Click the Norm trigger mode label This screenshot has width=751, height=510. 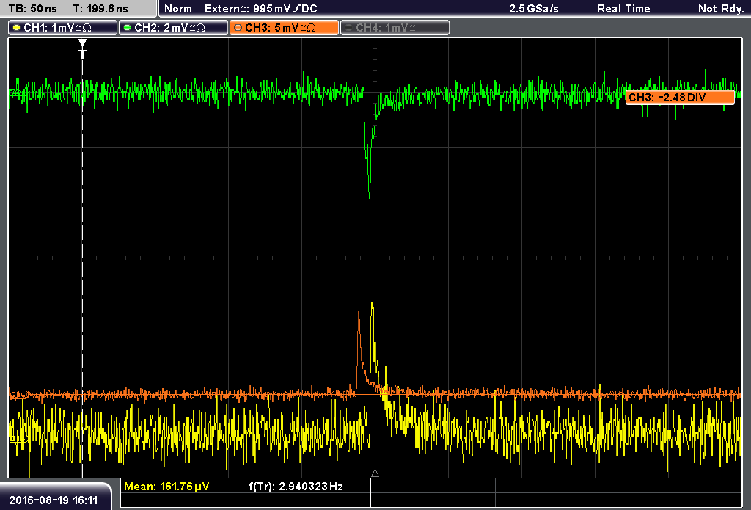tap(178, 9)
